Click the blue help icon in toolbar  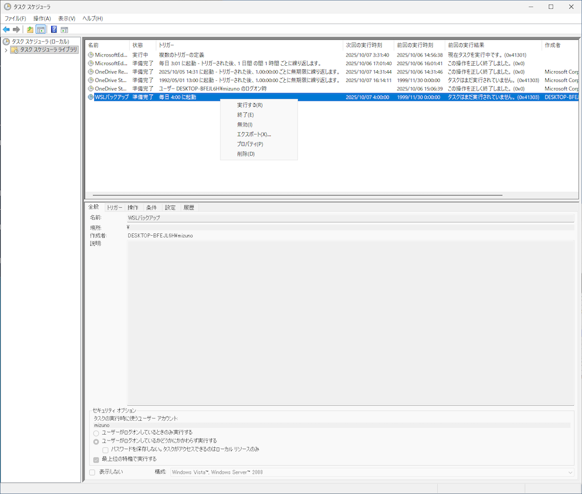[54, 30]
